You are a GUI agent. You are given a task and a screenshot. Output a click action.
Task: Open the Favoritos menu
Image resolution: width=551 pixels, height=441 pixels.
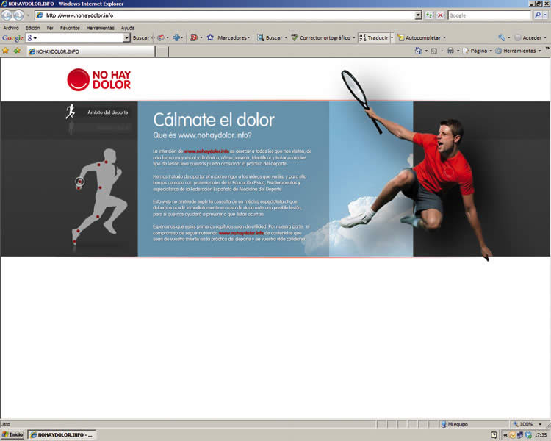(70, 28)
